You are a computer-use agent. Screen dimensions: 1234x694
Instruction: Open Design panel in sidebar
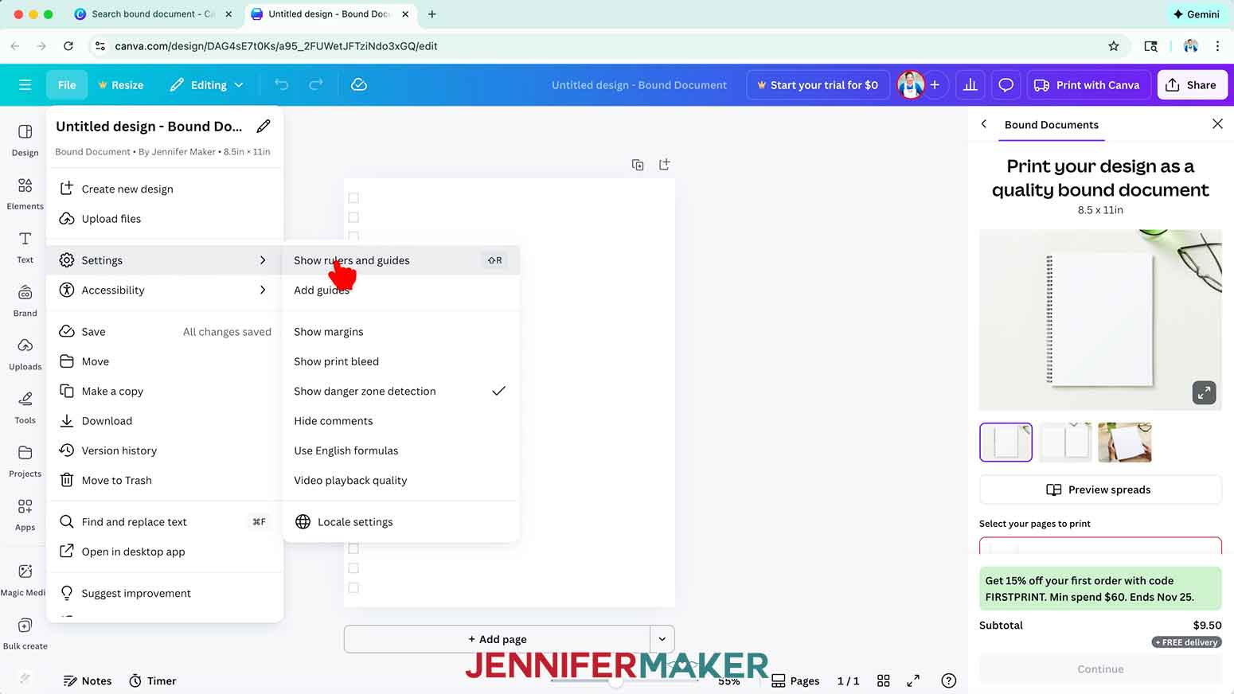coord(25,139)
